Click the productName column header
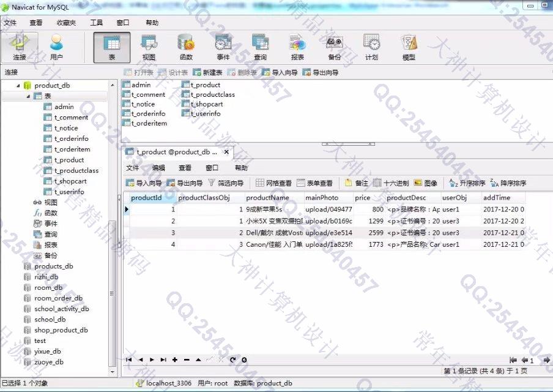The height and width of the screenshot is (392, 553). (274, 198)
